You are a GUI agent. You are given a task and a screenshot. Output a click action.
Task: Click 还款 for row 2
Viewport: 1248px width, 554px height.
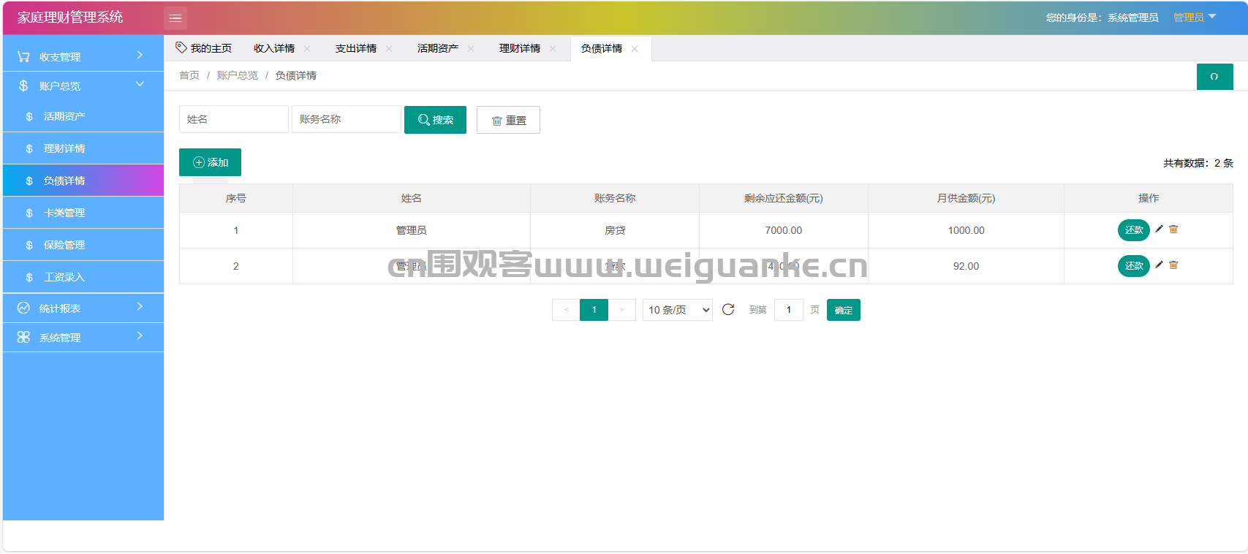point(1134,266)
